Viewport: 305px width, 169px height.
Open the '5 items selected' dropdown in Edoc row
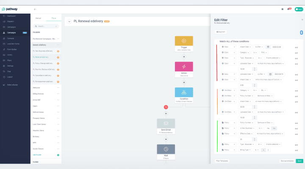273,58
